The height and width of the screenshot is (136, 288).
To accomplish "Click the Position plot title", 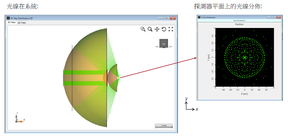I will (239, 24).
